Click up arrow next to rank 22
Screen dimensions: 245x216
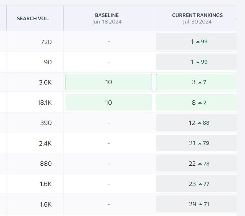coord(200,164)
